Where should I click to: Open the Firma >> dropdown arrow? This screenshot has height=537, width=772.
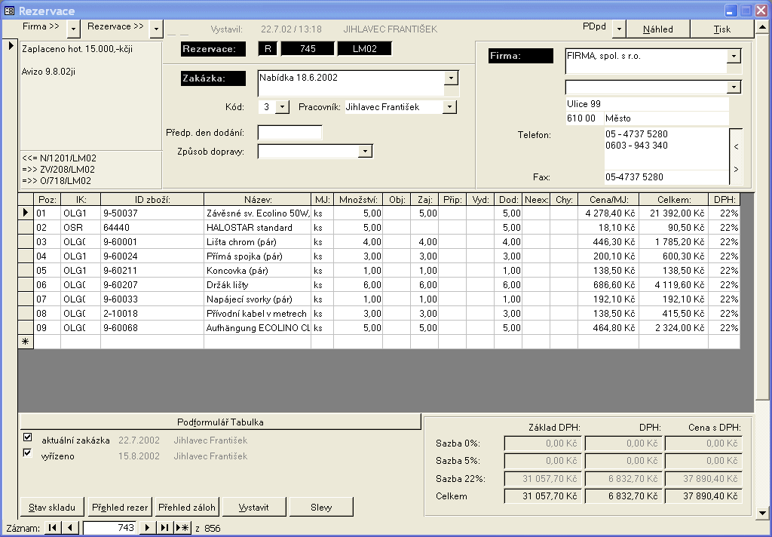[x=73, y=29]
